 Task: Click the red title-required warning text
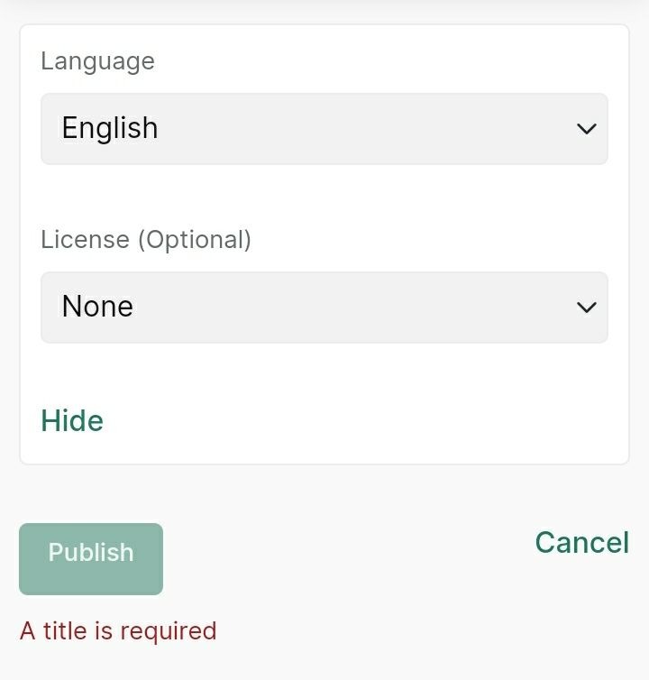pos(118,630)
